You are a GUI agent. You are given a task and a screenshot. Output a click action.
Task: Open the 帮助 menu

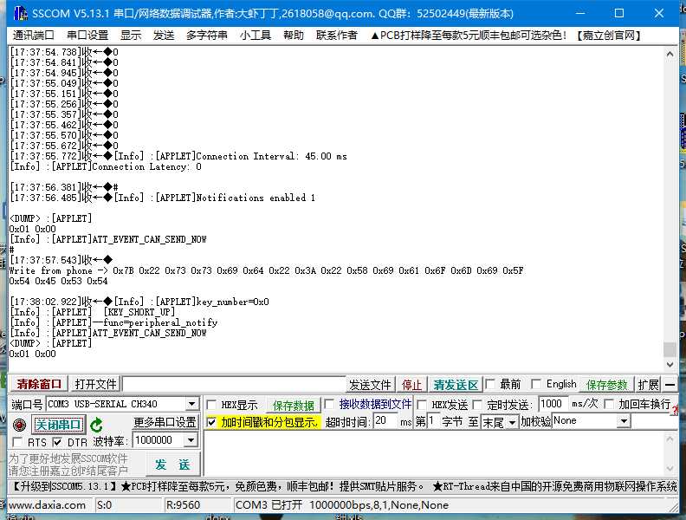point(293,35)
